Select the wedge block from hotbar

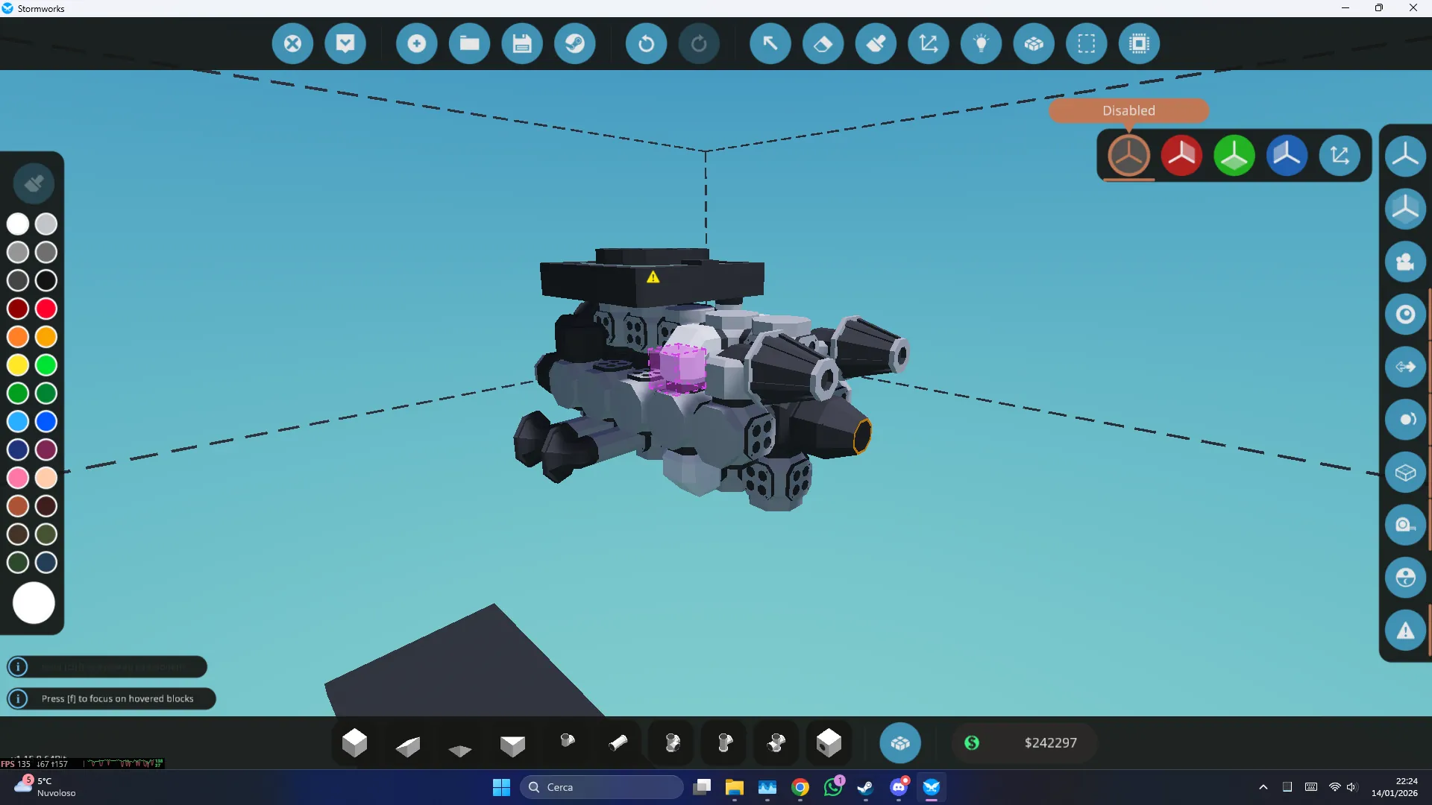407,744
